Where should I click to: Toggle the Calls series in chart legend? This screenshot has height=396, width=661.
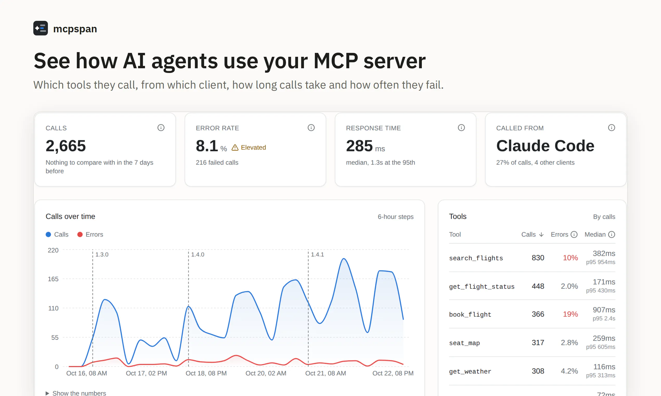click(x=57, y=234)
